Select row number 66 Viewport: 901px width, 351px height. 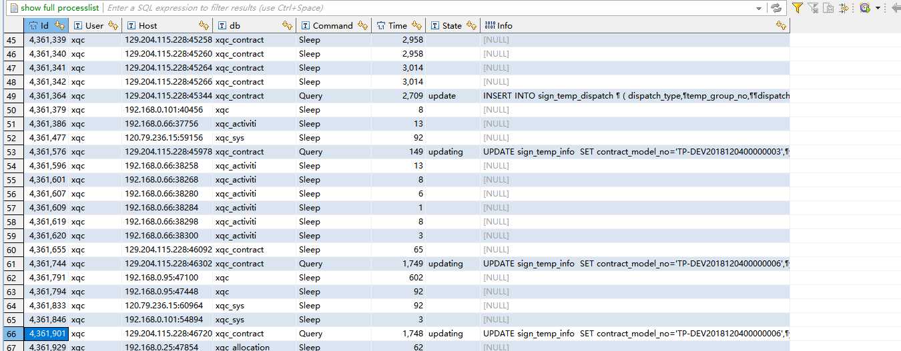pyautogui.click(x=12, y=334)
